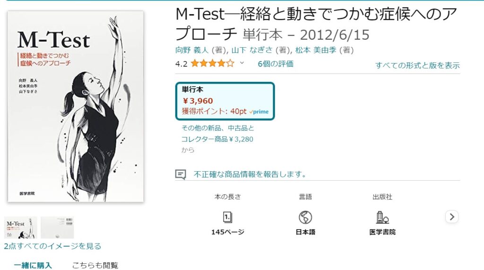484x270 pixels.
Task: Open the 6個の評価 reviews link
Action: [x=276, y=63]
